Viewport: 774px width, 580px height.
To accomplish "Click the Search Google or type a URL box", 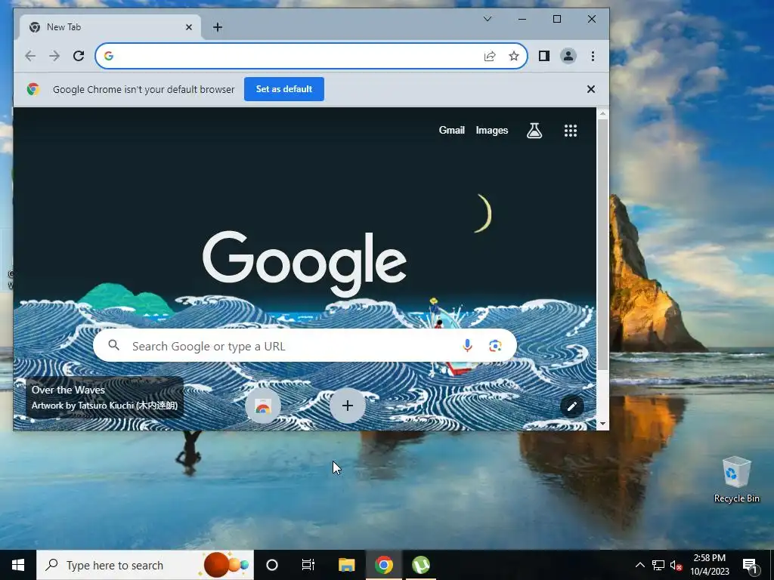I will 305,346.
